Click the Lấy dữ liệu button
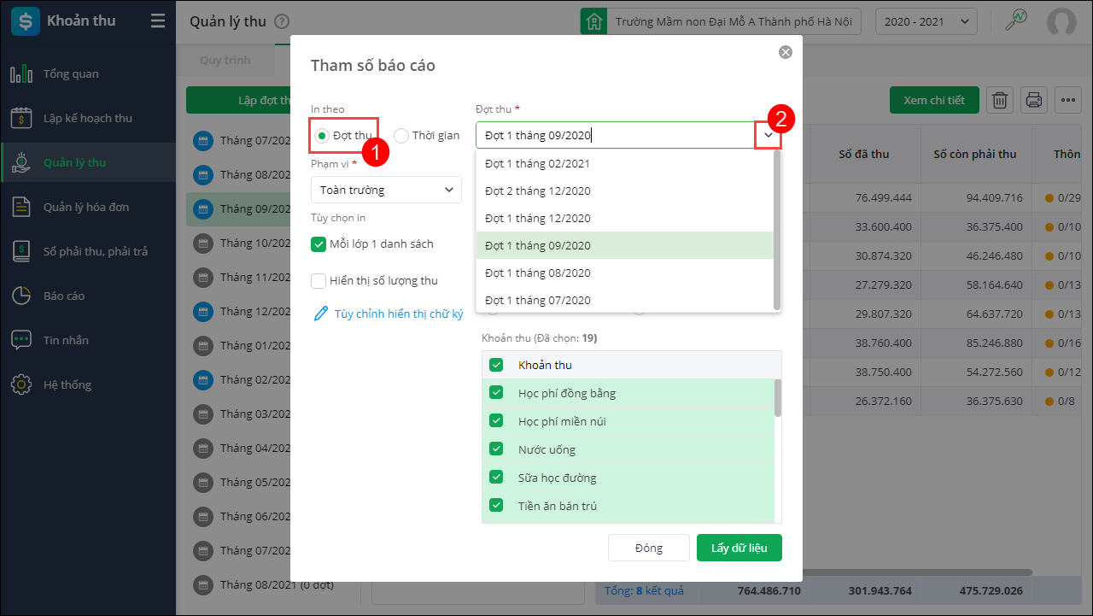Image resolution: width=1093 pixels, height=616 pixels. [739, 548]
